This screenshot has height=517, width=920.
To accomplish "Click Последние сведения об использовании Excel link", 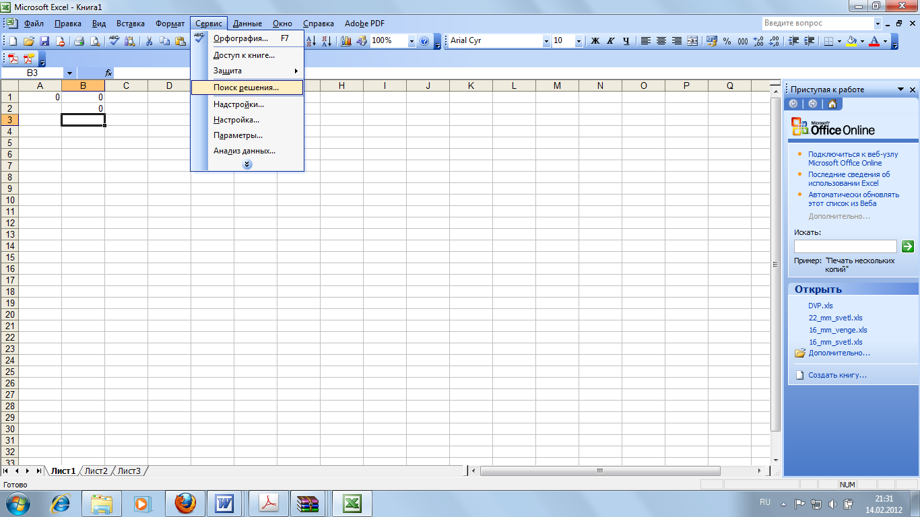I will coord(849,178).
